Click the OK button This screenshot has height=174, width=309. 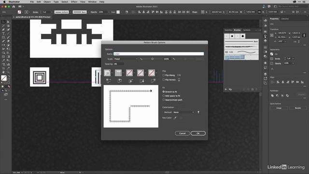[198, 133]
